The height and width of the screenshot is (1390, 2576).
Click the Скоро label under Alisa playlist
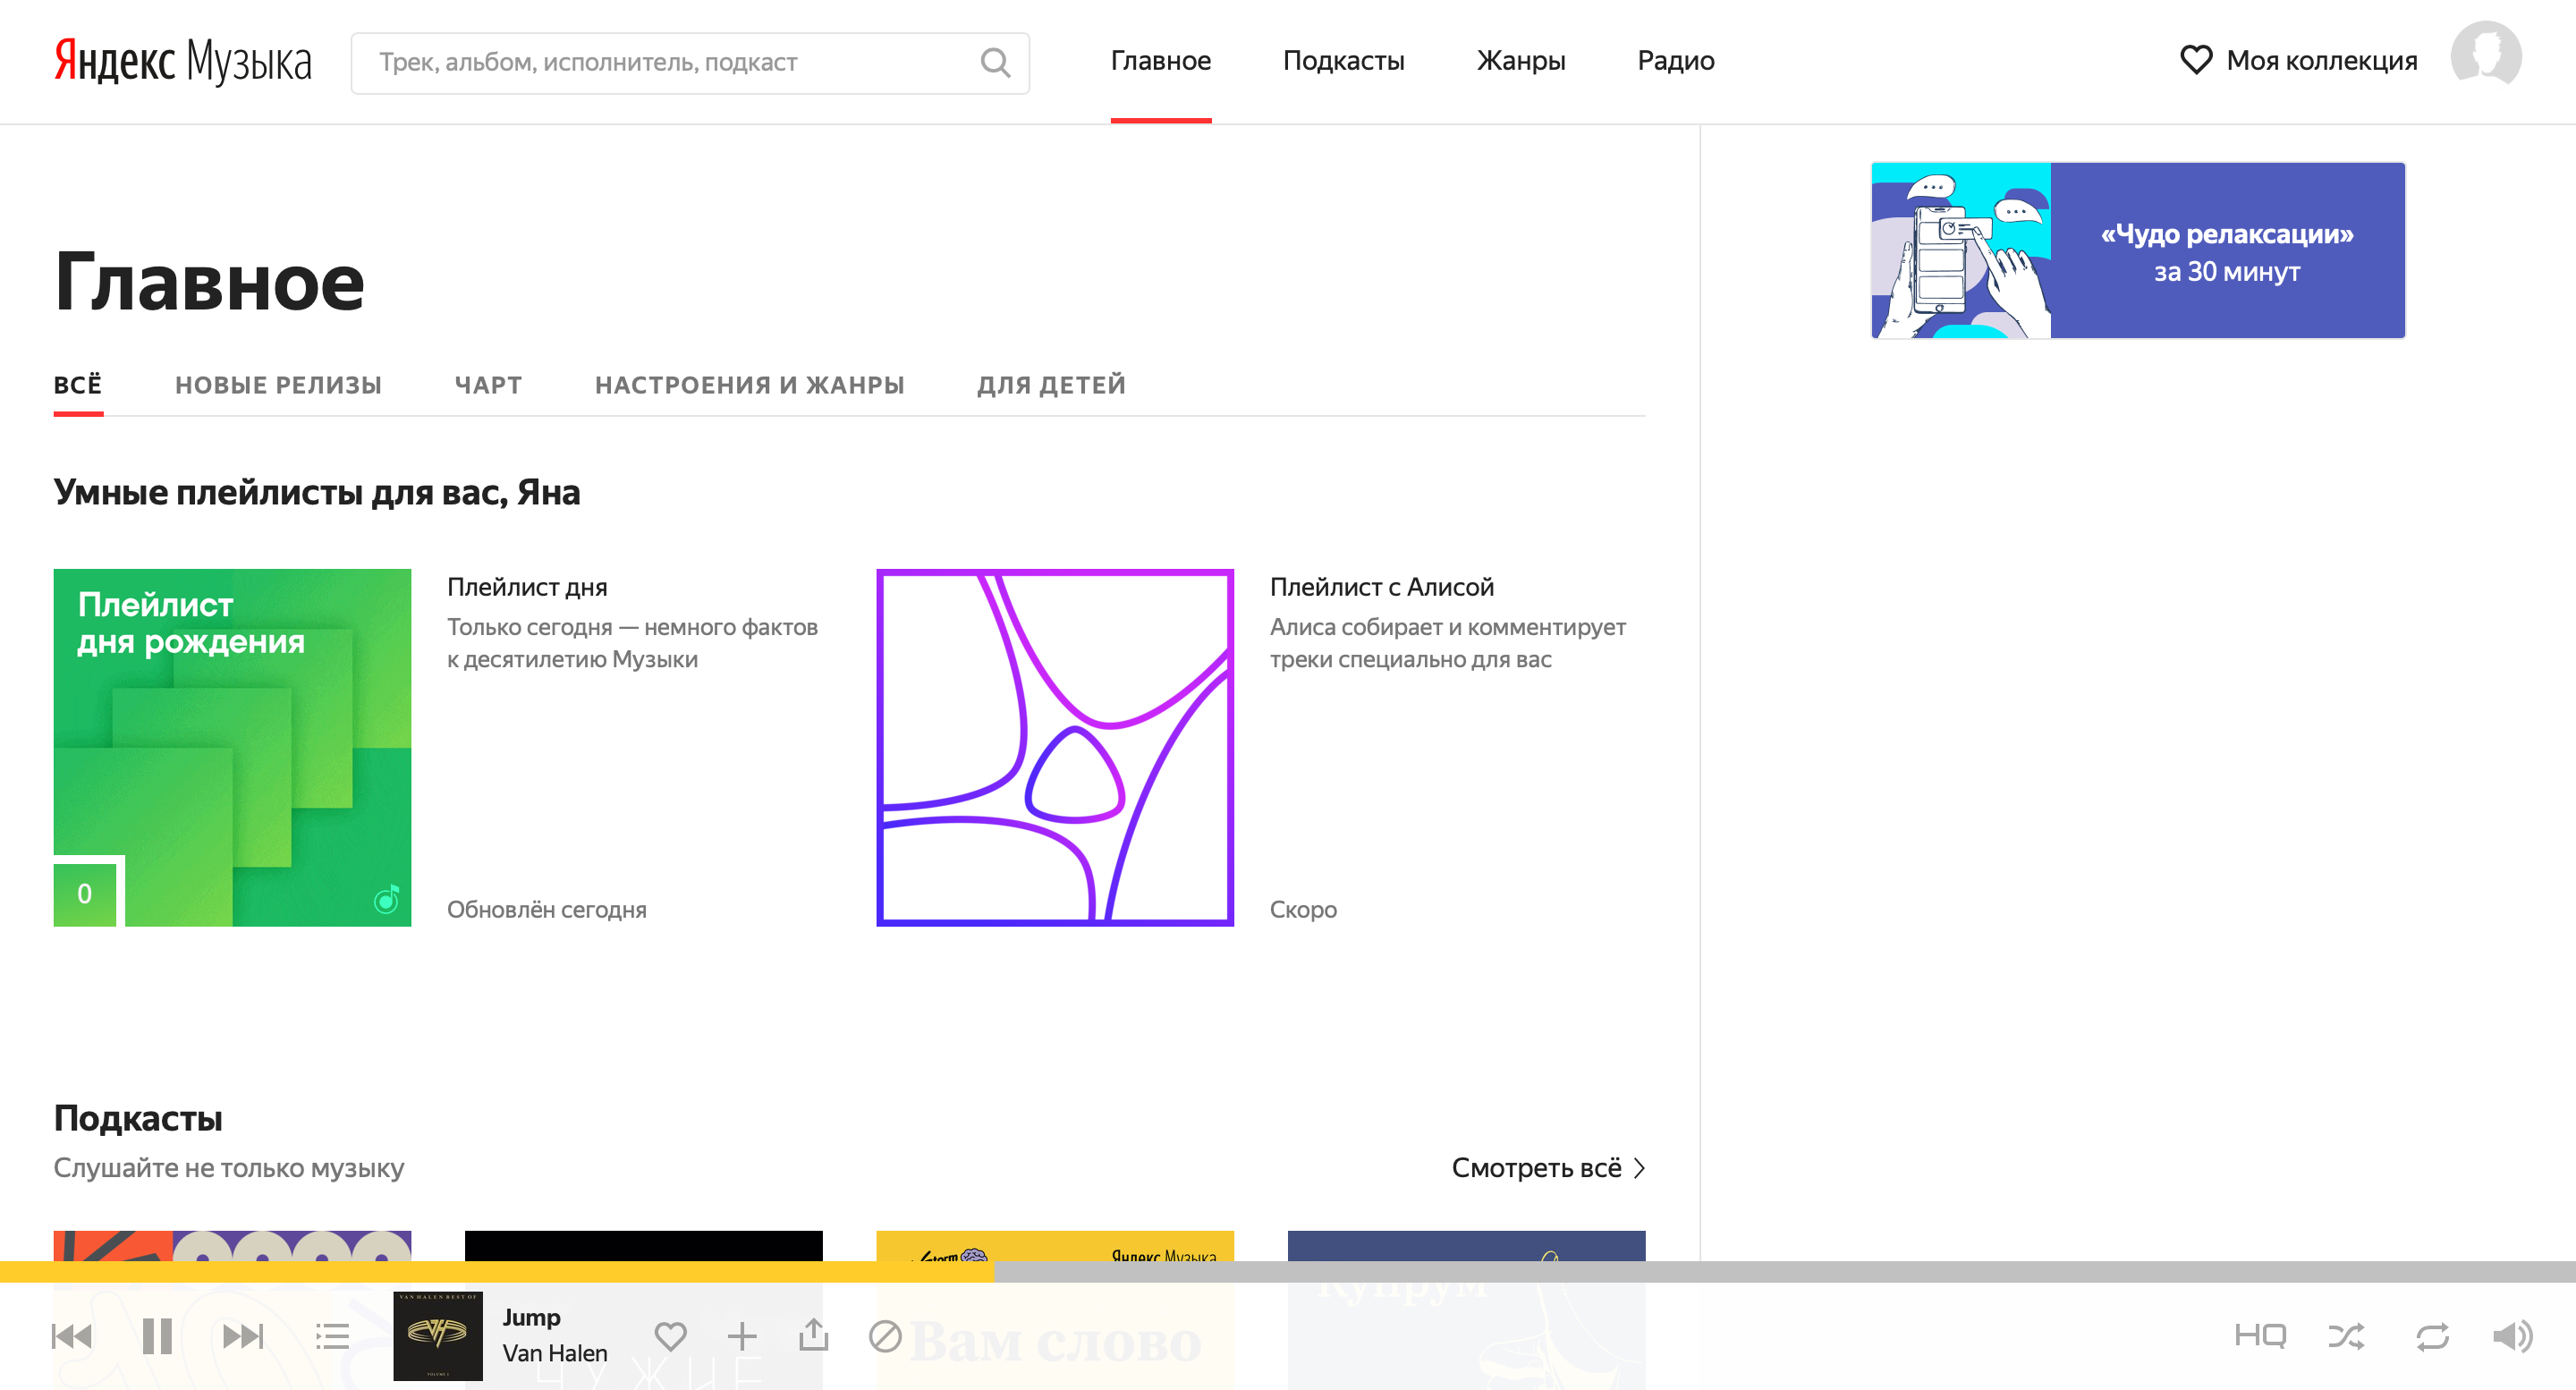click(1303, 910)
